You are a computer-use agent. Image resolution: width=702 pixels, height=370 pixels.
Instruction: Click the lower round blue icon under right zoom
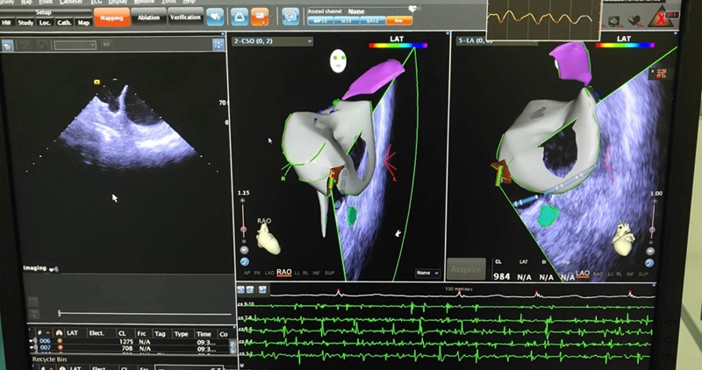(x=649, y=263)
